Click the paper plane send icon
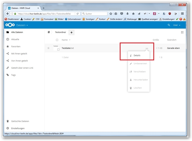This screenshot has height=141, width=192. point(139,14)
